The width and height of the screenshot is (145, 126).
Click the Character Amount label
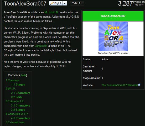pyautogui.click(x=89, y=69)
